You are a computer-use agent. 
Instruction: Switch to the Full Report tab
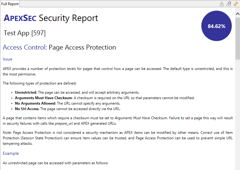pyautogui.click(x=10, y=4)
